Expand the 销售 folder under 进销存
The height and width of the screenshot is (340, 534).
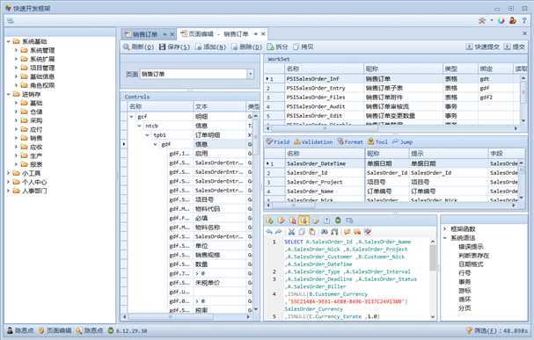(16, 138)
